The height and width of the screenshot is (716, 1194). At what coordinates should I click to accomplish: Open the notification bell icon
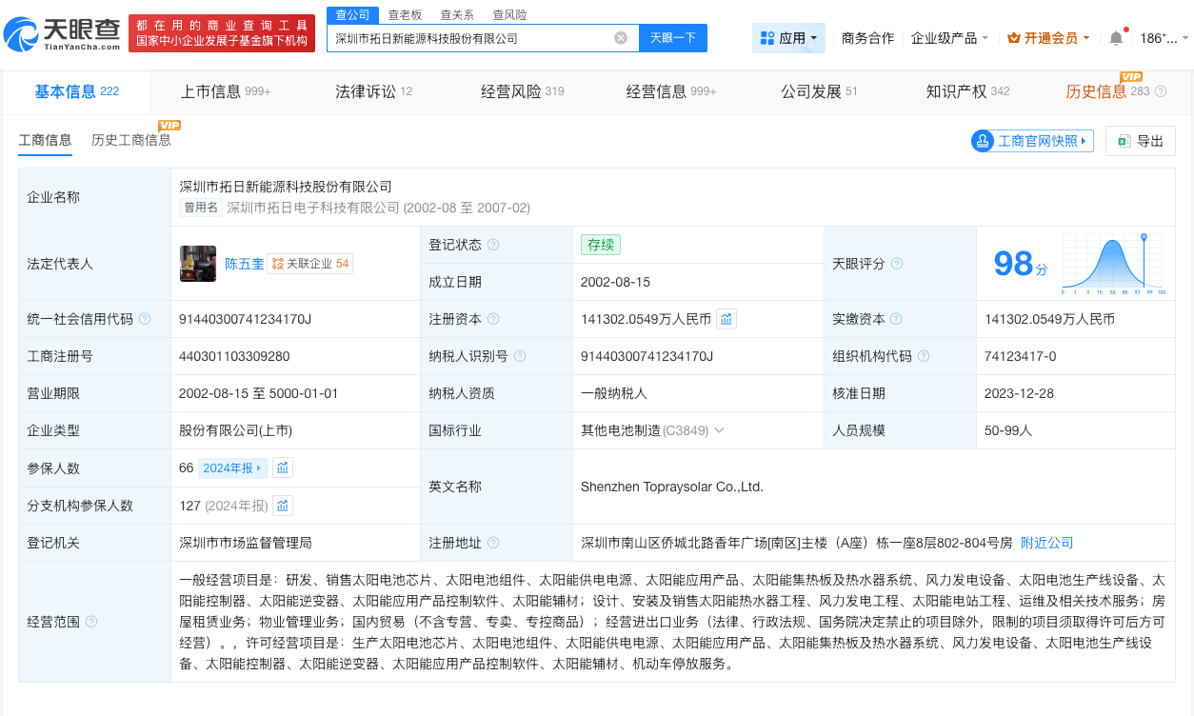1116,38
